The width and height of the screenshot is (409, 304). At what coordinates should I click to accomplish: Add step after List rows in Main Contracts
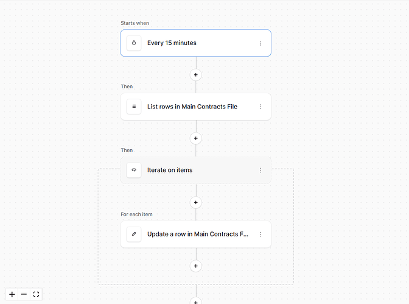point(196,138)
